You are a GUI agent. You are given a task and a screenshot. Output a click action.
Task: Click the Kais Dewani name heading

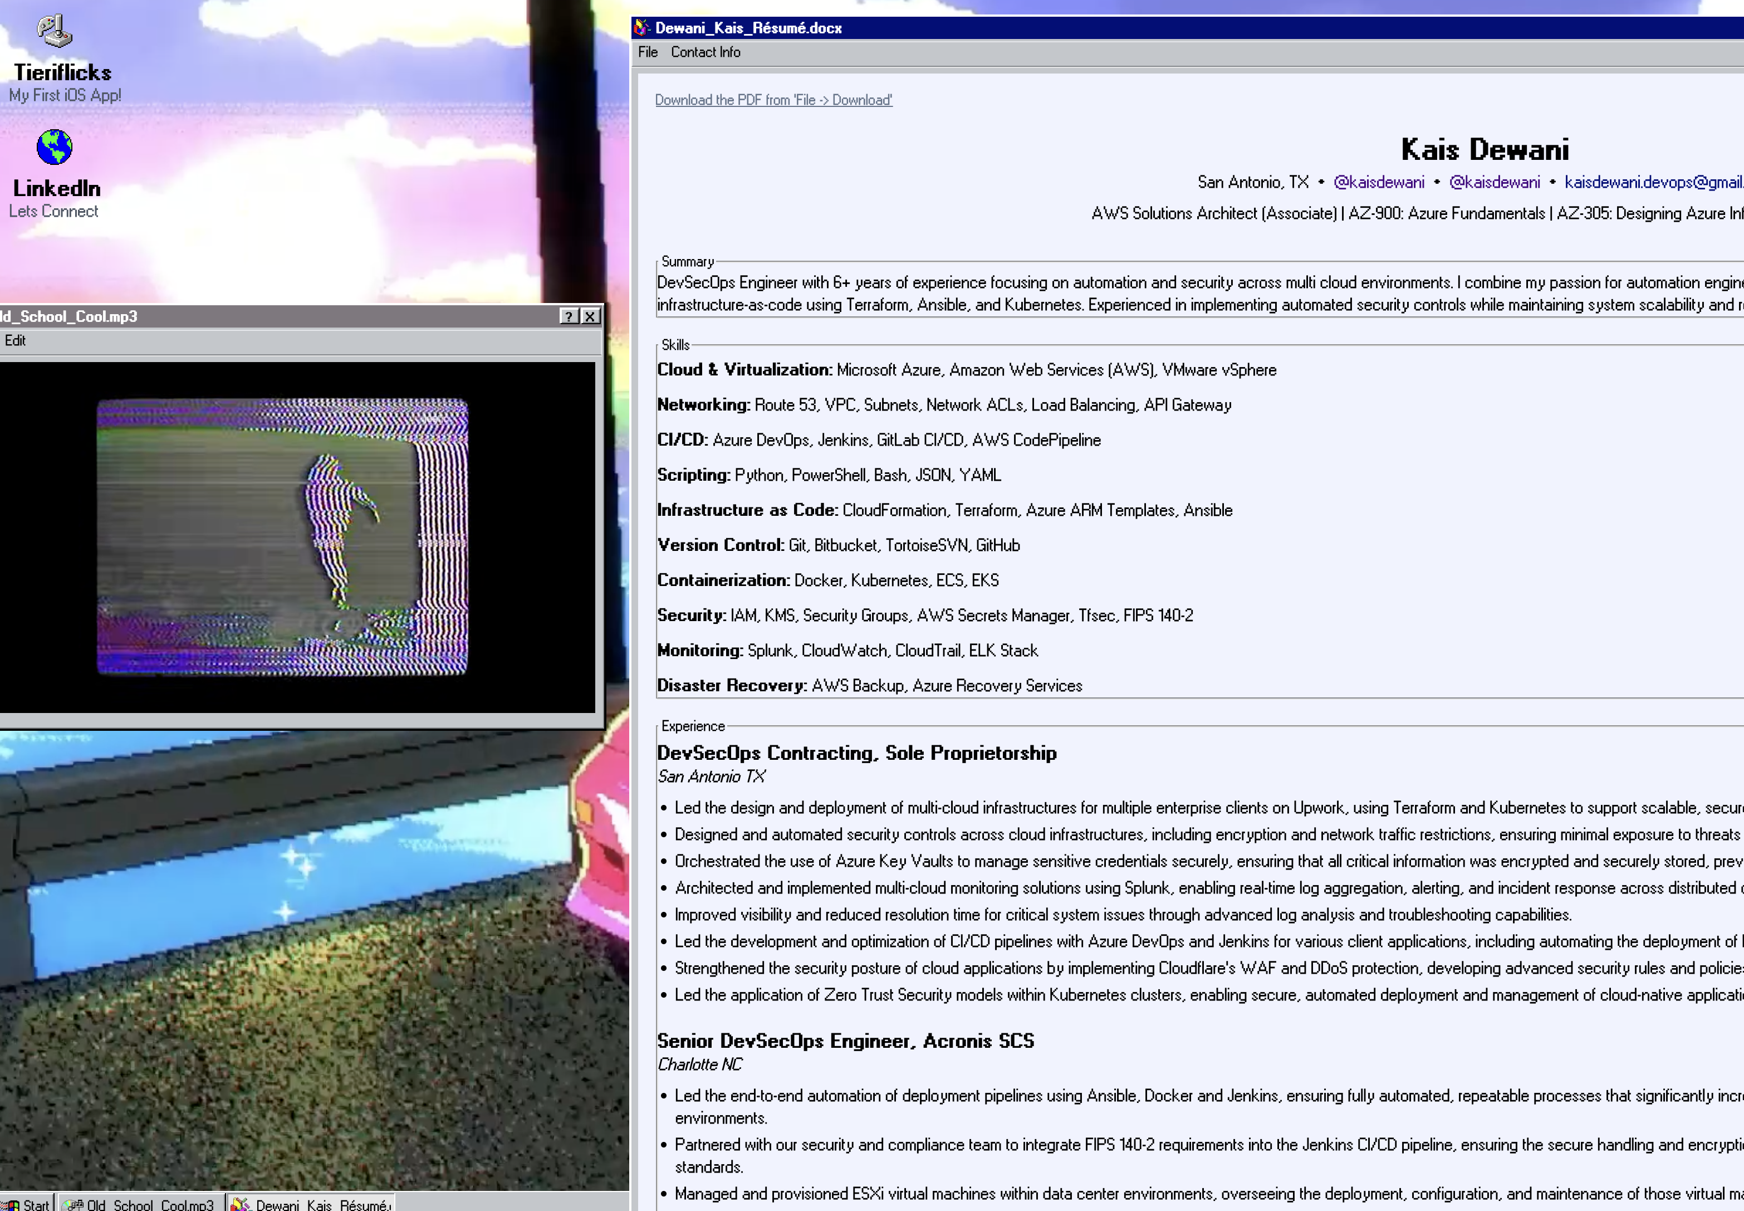1485,149
